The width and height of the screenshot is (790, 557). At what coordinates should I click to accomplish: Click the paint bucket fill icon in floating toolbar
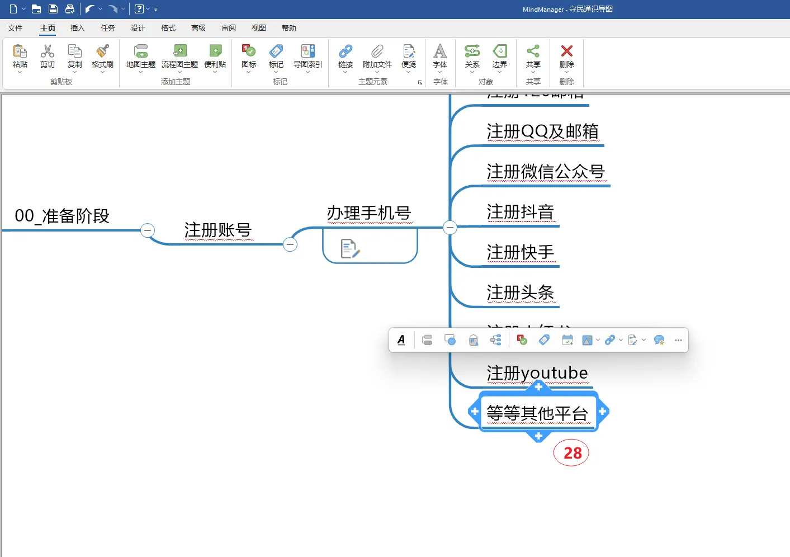(x=473, y=340)
